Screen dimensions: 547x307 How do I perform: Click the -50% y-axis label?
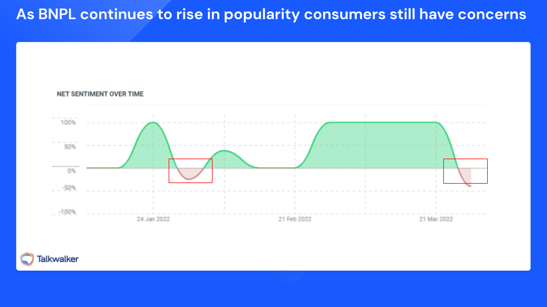point(68,188)
